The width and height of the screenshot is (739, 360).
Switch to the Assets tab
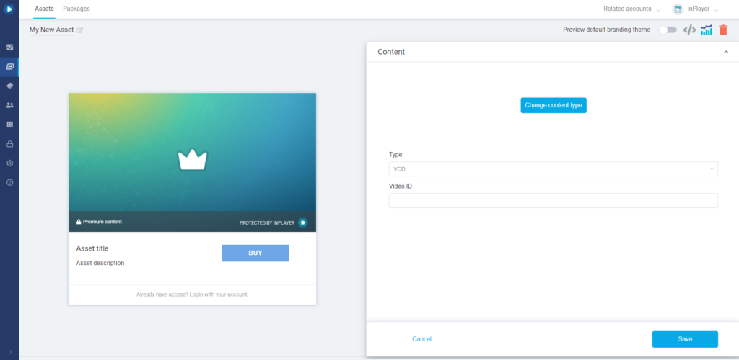coord(44,9)
